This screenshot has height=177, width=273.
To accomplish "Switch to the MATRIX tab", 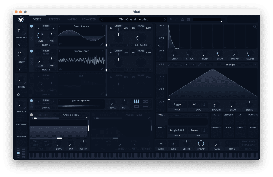I will tap(71, 19).
